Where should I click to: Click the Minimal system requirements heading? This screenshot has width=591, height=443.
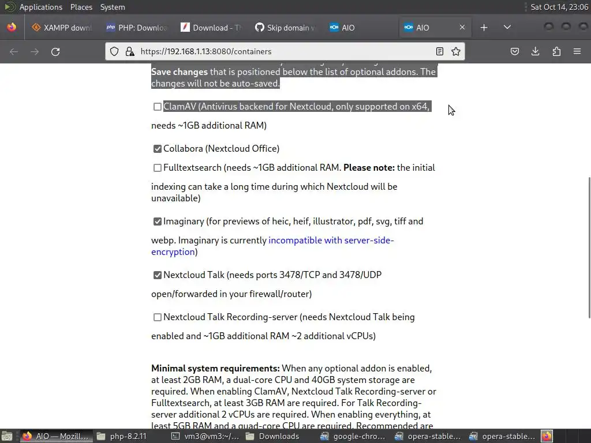pyautogui.click(x=216, y=369)
